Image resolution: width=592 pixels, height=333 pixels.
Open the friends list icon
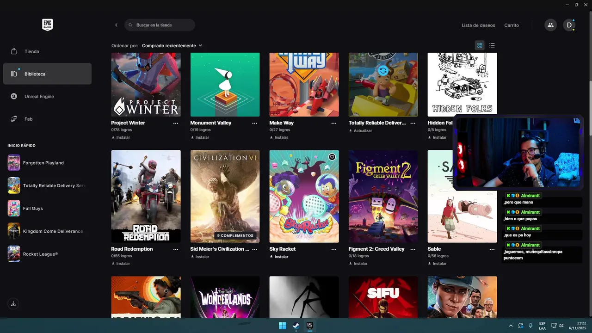550,25
